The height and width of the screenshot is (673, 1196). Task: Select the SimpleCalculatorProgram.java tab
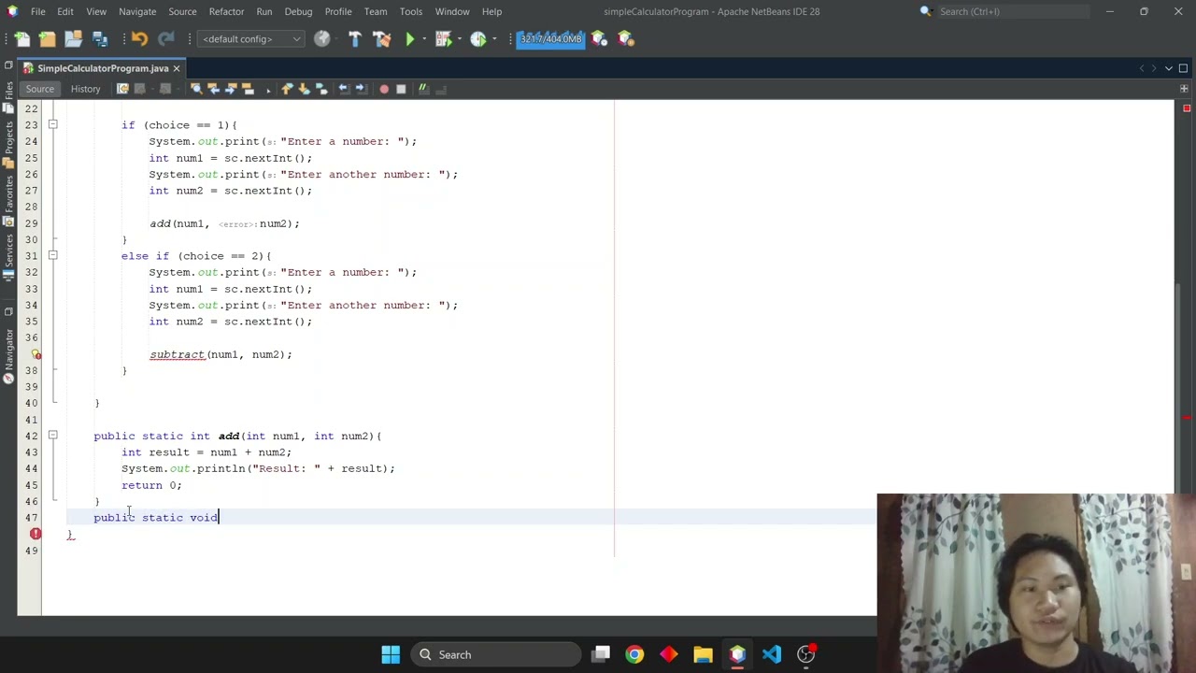pos(103,68)
